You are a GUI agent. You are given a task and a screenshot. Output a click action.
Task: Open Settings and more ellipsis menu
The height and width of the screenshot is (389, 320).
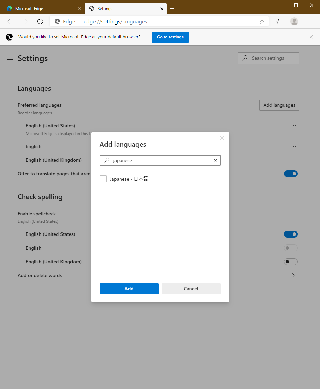pyautogui.click(x=310, y=21)
